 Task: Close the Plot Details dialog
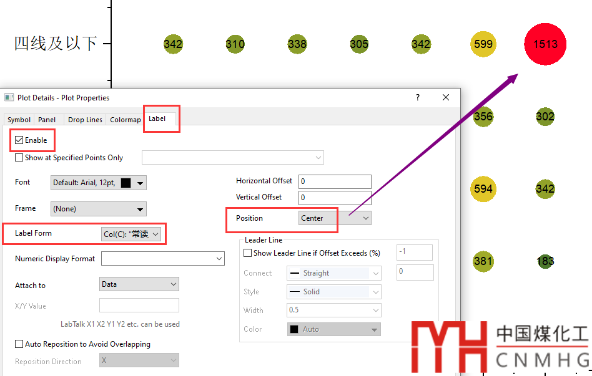[446, 97]
